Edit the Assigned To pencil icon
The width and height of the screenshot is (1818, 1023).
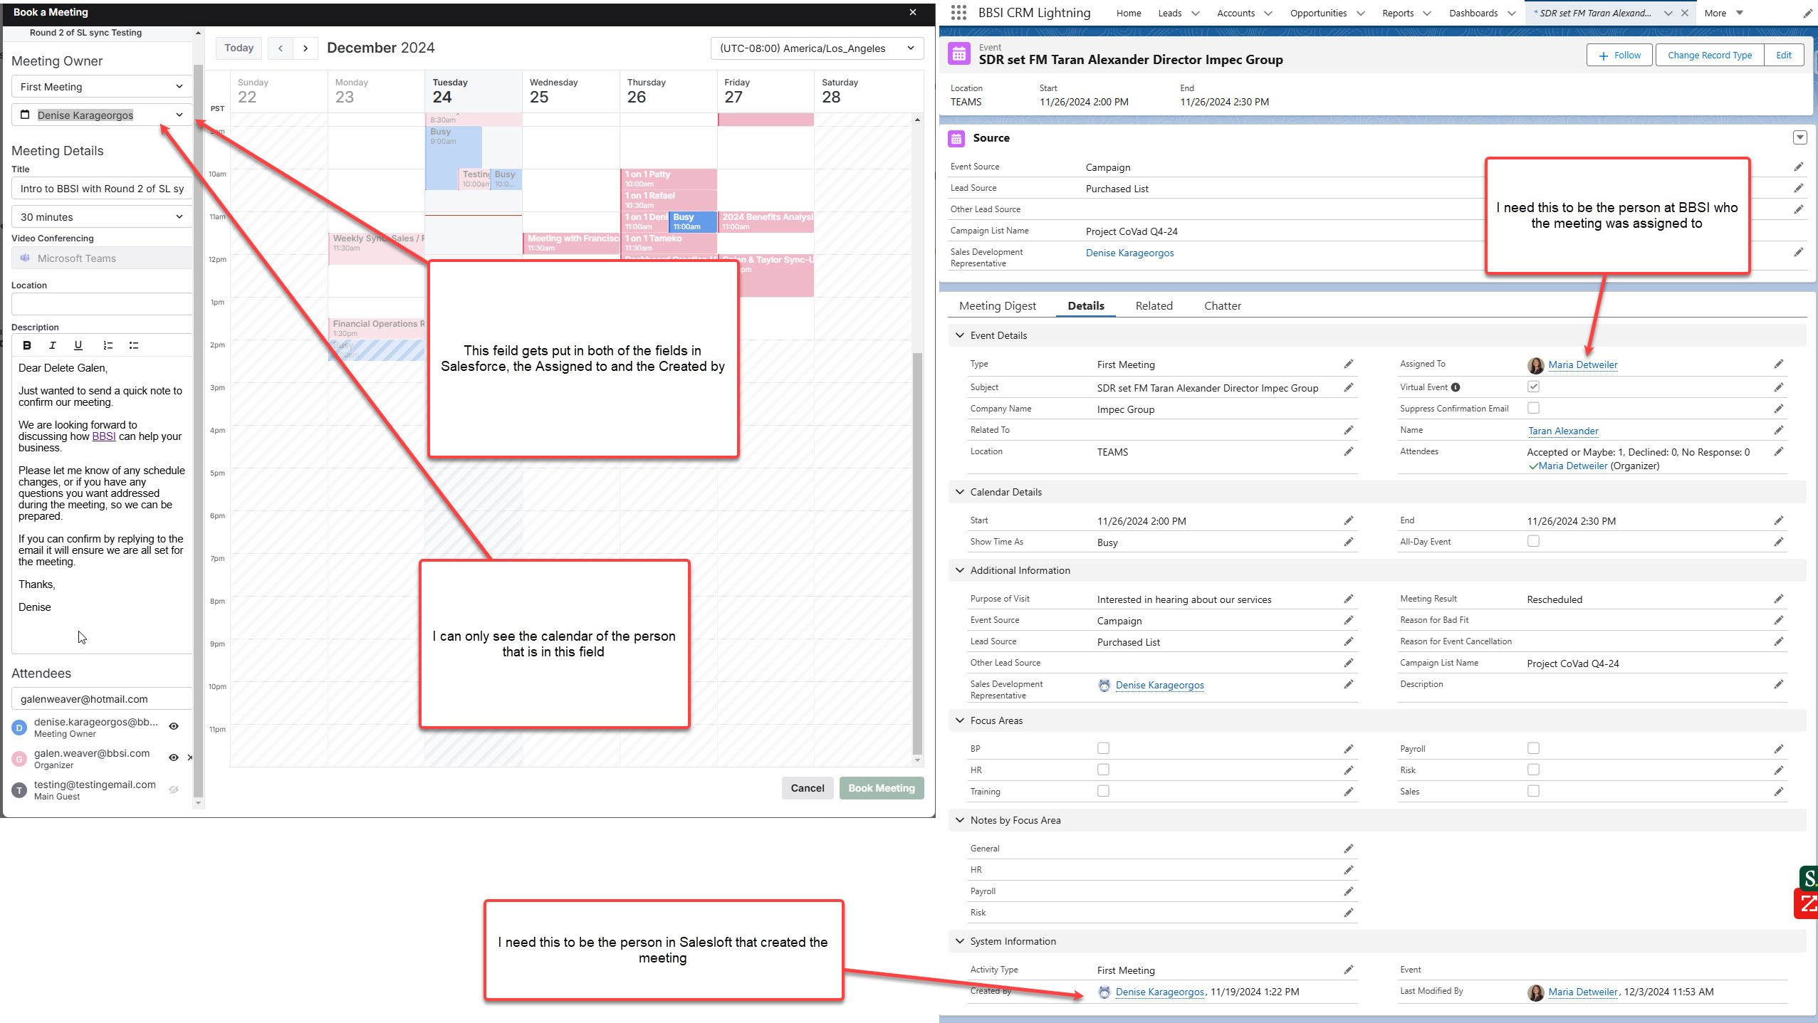click(1778, 364)
